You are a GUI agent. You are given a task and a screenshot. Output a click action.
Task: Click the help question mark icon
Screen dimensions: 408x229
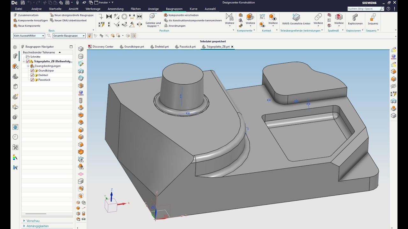pyautogui.click(x=388, y=9)
